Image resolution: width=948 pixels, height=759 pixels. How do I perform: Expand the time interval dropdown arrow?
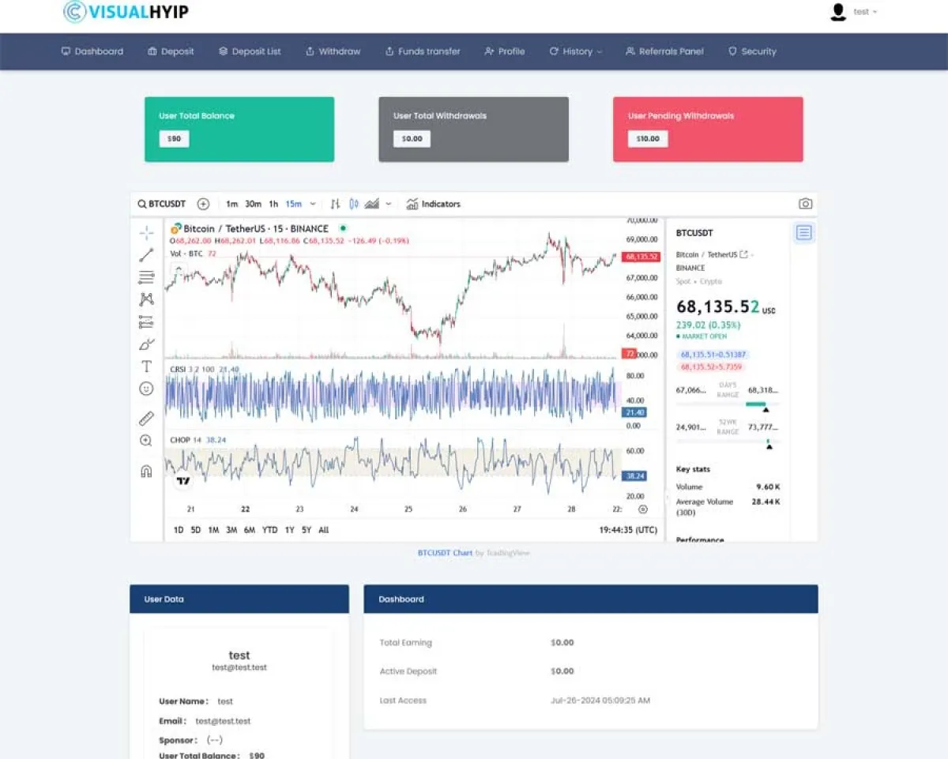(x=313, y=204)
